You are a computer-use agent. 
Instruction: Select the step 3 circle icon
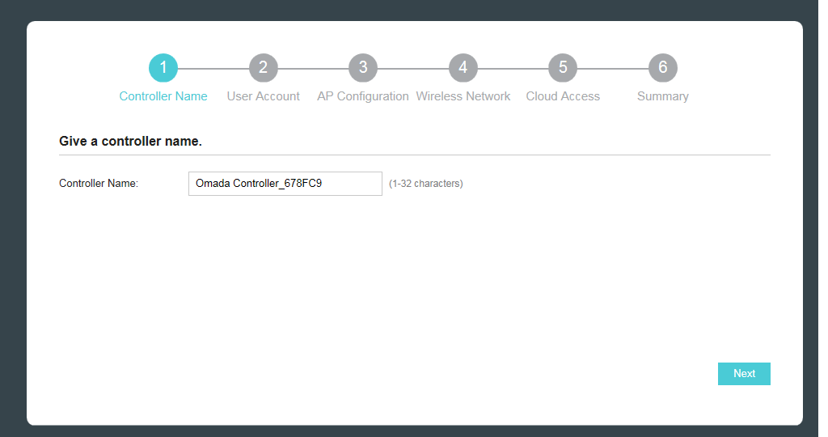[363, 68]
